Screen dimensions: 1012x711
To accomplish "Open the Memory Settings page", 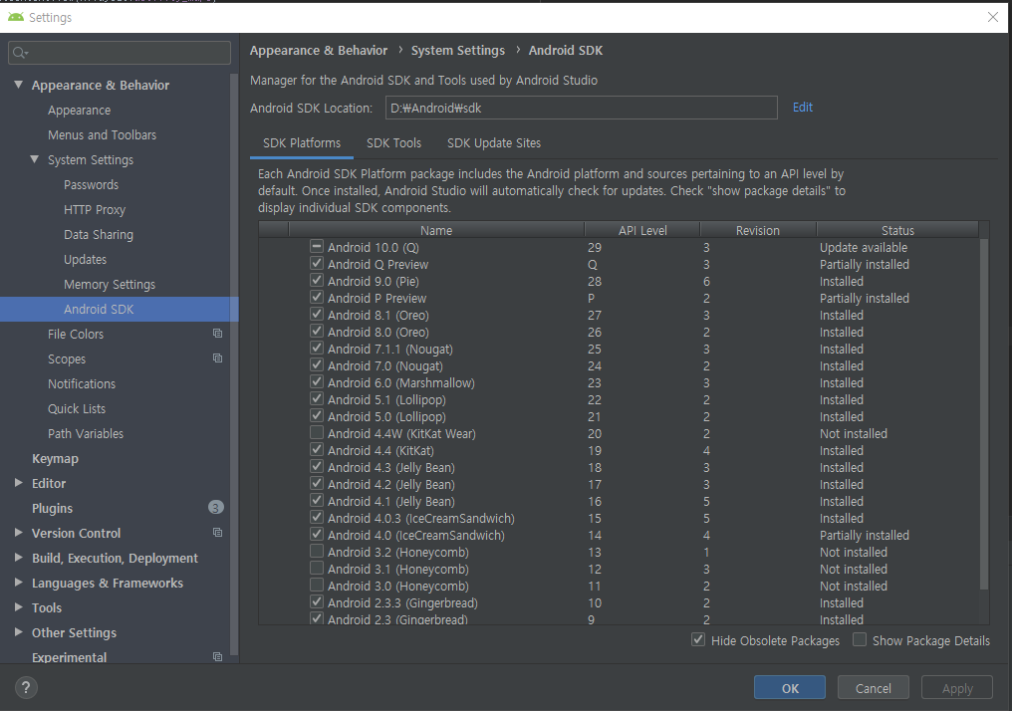I will click(x=110, y=285).
